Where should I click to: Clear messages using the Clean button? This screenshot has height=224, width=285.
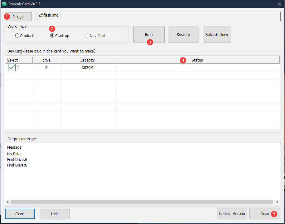pos(20,214)
